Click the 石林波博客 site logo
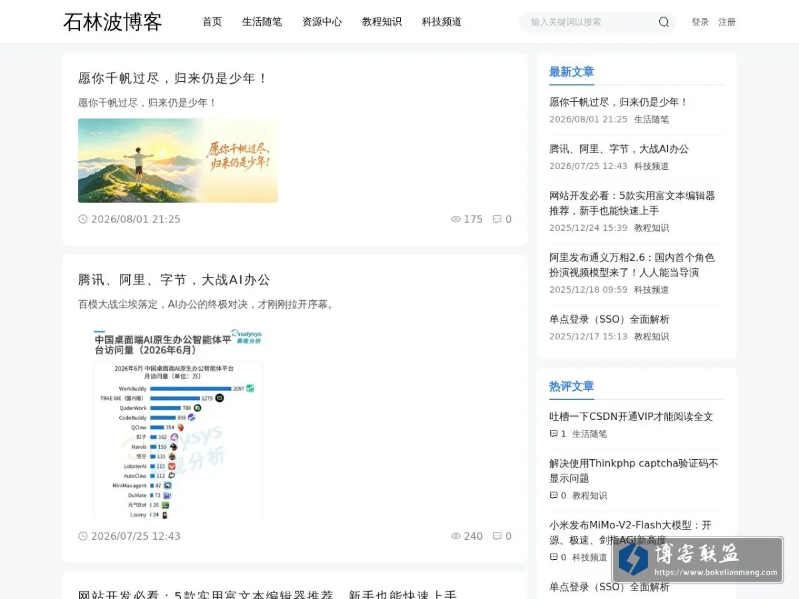799x599 pixels. tap(113, 22)
